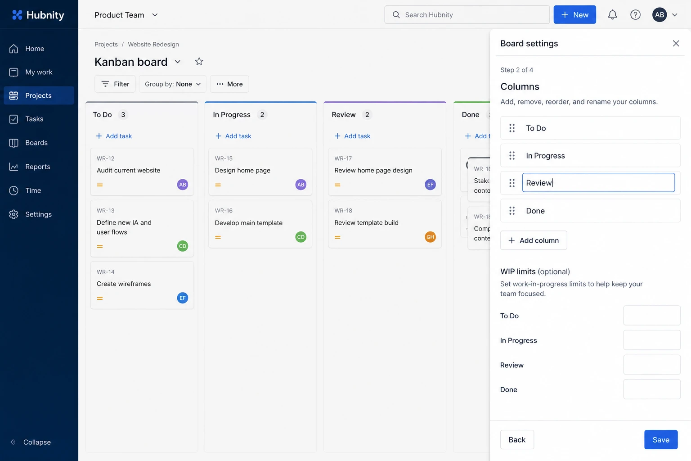
Task: Open Time tracking in sidebar
Action: pos(39,190)
